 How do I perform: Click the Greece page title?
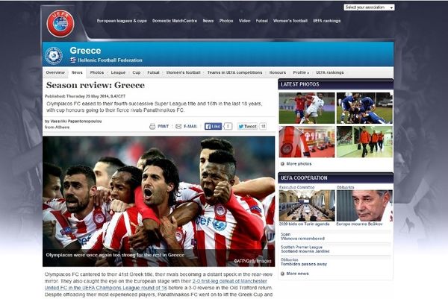pos(85,51)
